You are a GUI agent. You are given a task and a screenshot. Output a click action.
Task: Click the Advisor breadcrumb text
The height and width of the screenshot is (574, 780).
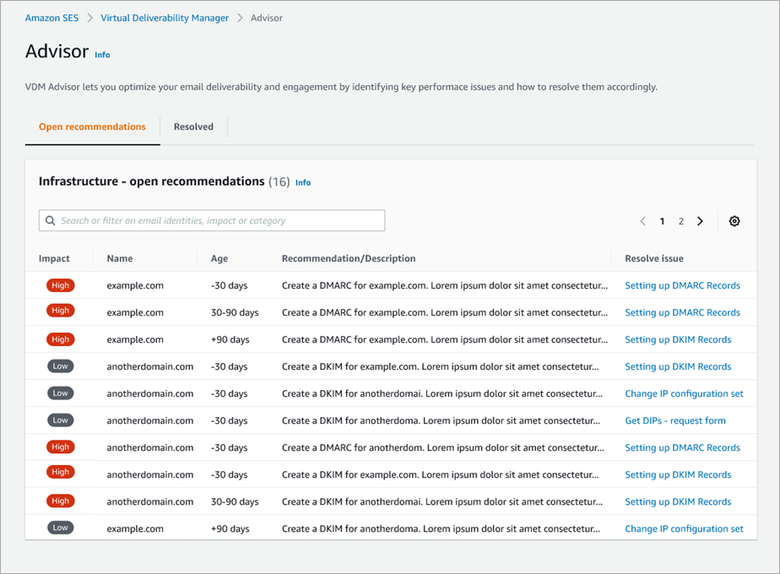[267, 18]
